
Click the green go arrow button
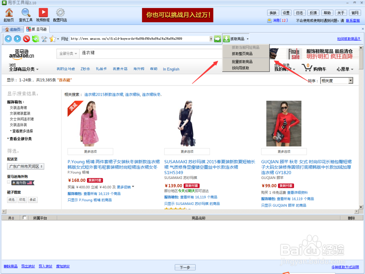point(218,39)
